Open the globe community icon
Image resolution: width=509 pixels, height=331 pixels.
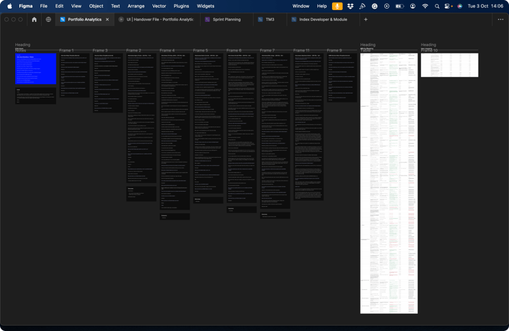(48, 20)
